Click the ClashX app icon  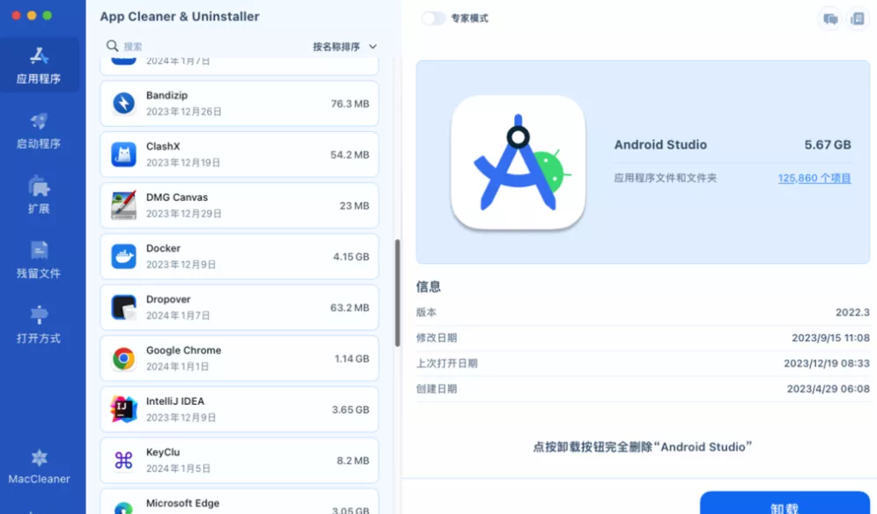[123, 154]
